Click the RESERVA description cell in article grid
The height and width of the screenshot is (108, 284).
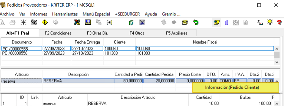click(x=78, y=81)
